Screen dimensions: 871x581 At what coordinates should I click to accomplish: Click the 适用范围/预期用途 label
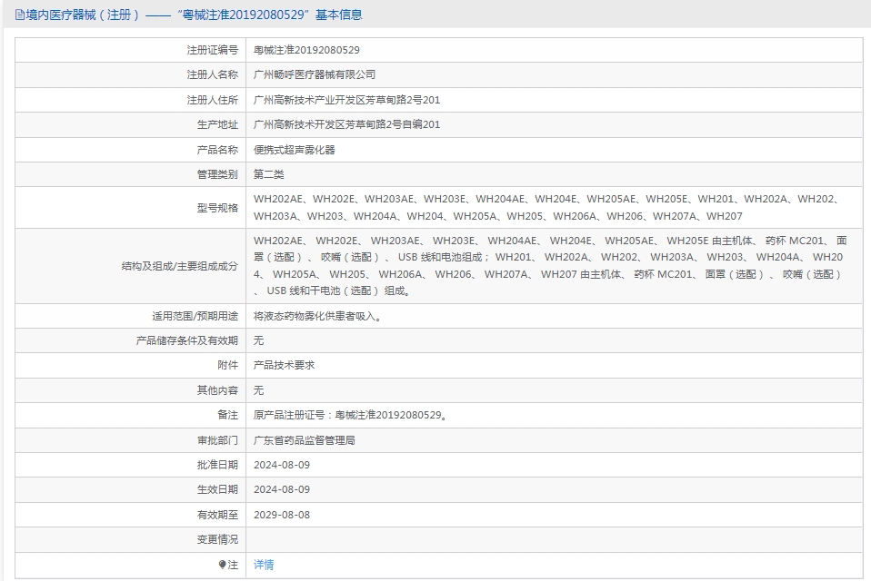(195, 316)
